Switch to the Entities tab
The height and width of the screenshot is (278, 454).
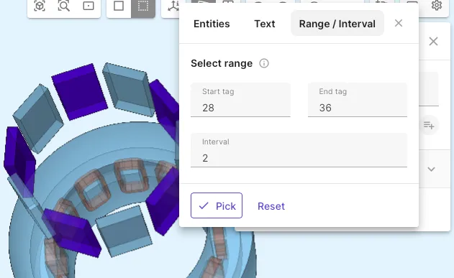[x=212, y=24]
